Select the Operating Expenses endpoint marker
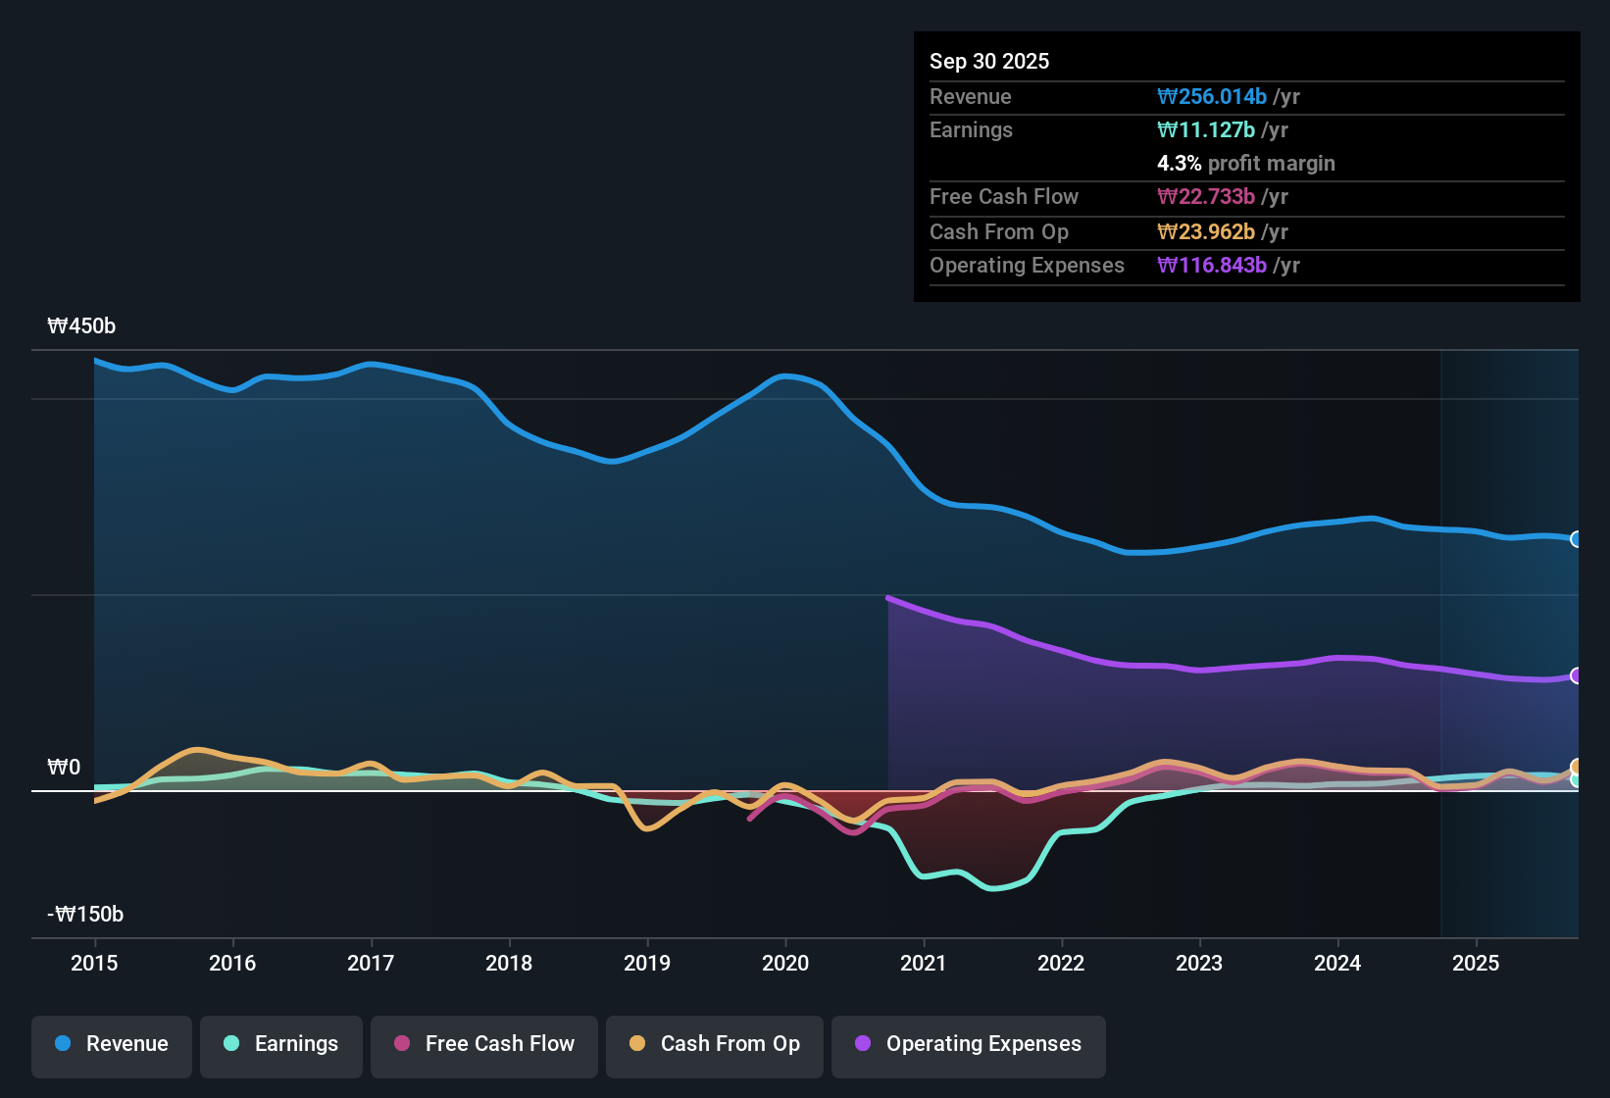Viewport: 1610px width, 1098px height. pyautogui.click(x=1577, y=675)
